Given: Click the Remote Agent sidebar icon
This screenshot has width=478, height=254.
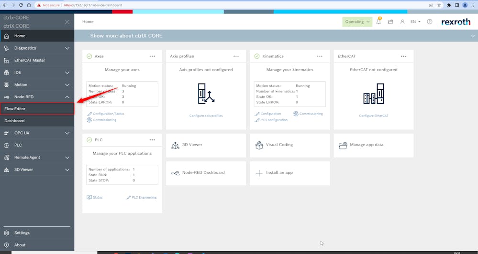Looking at the screenshot, I should [x=6, y=158].
